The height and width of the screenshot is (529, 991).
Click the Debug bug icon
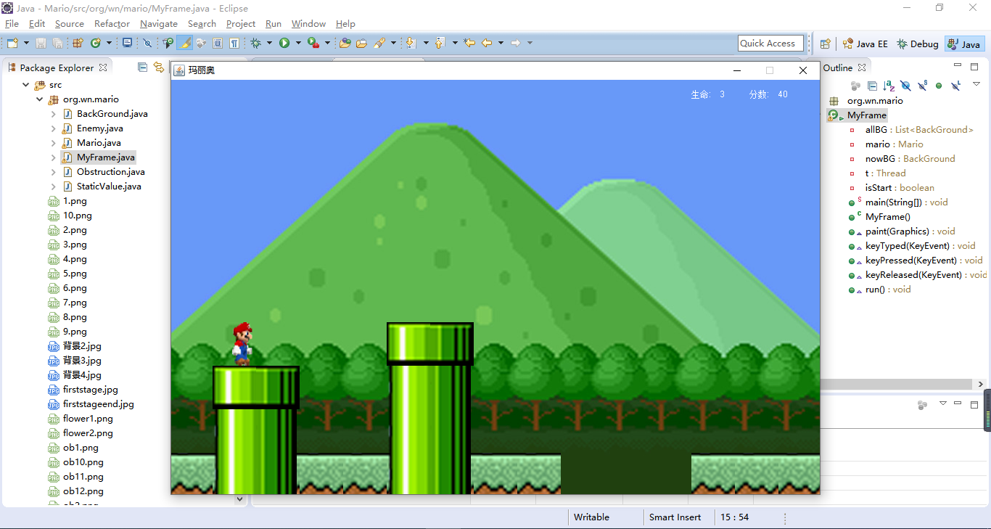(x=255, y=44)
